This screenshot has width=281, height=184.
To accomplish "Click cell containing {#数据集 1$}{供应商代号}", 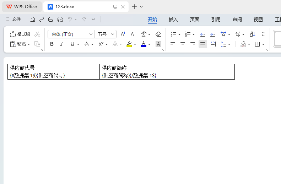I will pyautogui.click(x=54, y=75).
